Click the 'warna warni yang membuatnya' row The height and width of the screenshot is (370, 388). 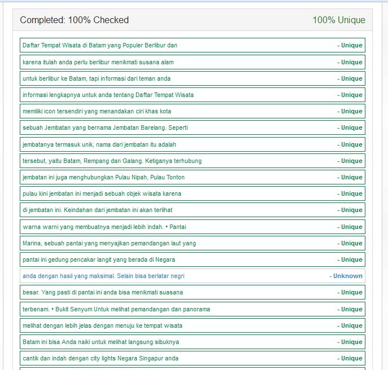[104, 227]
